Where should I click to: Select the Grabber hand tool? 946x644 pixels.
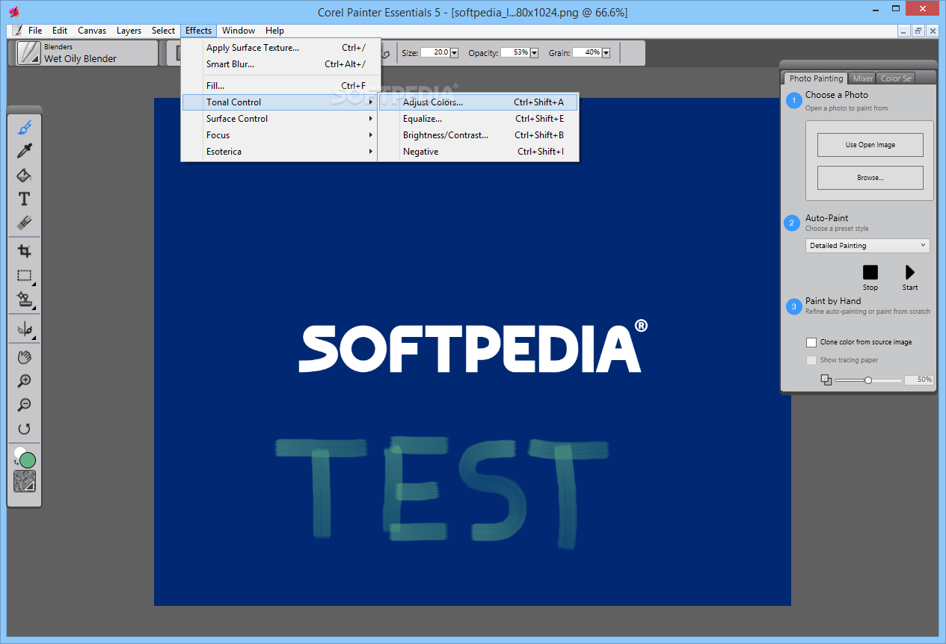point(25,357)
